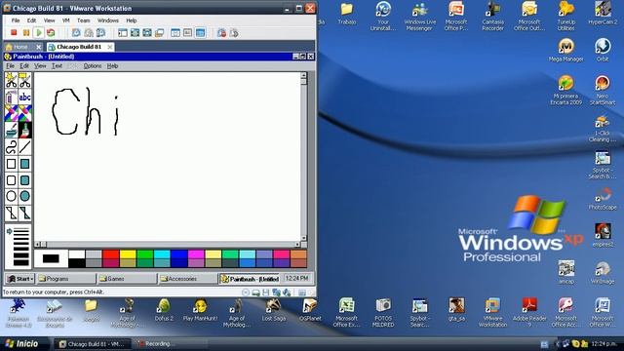Screen dimensions: 624x351
Task: Open Camtasia Recorder desktop icon
Action: pyautogui.click(x=492, y=16)
